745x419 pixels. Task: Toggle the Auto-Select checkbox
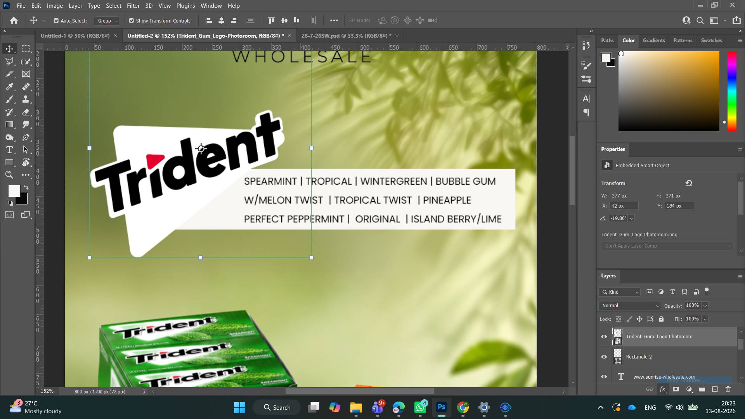[x=56, y=21]
